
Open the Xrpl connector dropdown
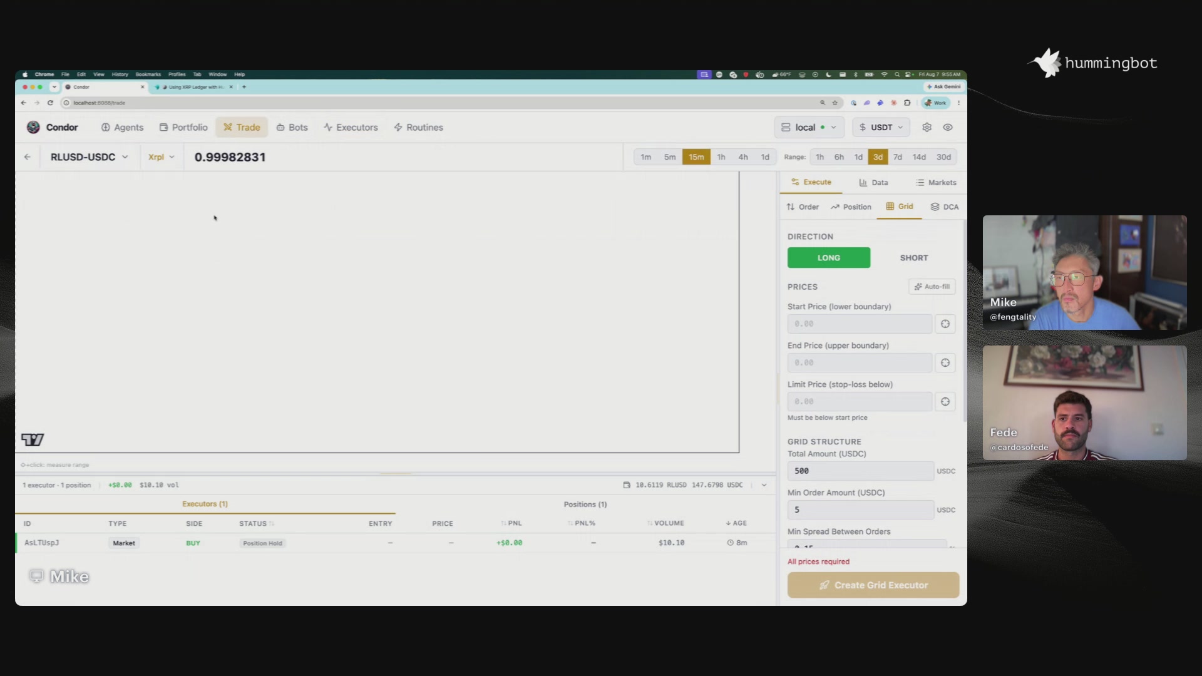coord(161,157)
